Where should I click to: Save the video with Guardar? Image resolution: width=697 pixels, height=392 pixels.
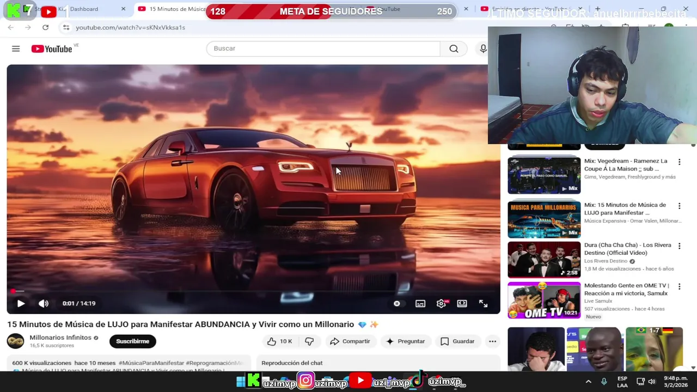click(457, 341)
